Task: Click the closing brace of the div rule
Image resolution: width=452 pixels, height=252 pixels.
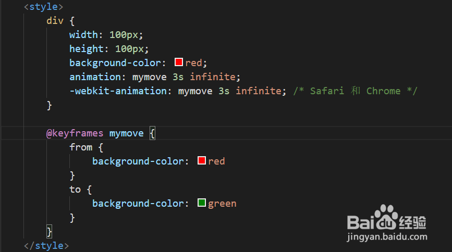Action: click(x=50, y=105)
